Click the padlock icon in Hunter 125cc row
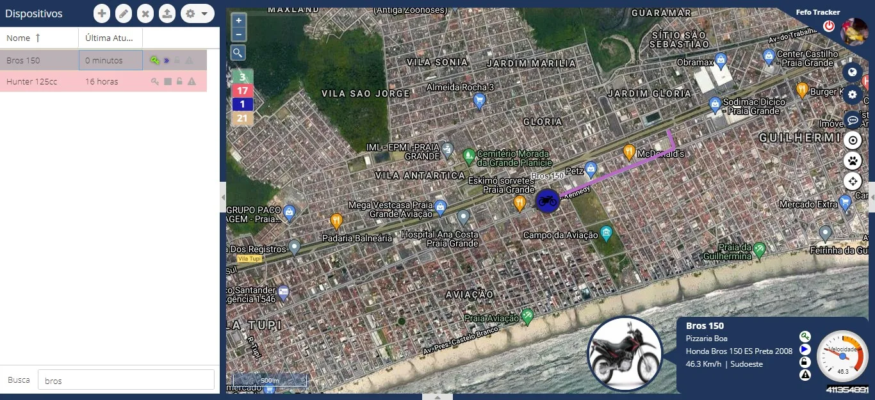This screenshot has width=875, height=400. tap(179, 81)
